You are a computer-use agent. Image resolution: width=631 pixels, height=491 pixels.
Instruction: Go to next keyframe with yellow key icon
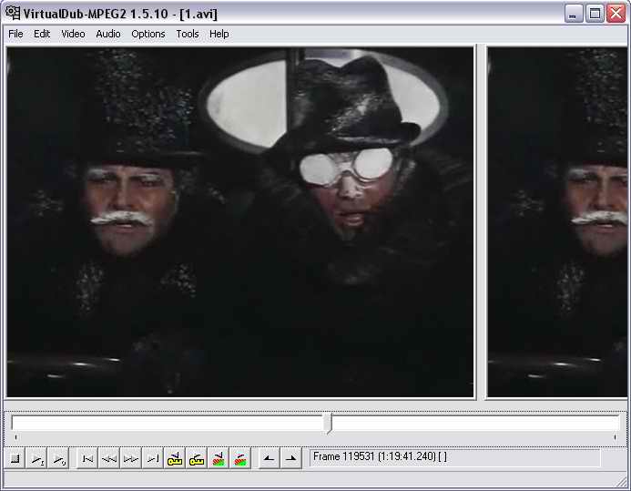tap(196, 459)
